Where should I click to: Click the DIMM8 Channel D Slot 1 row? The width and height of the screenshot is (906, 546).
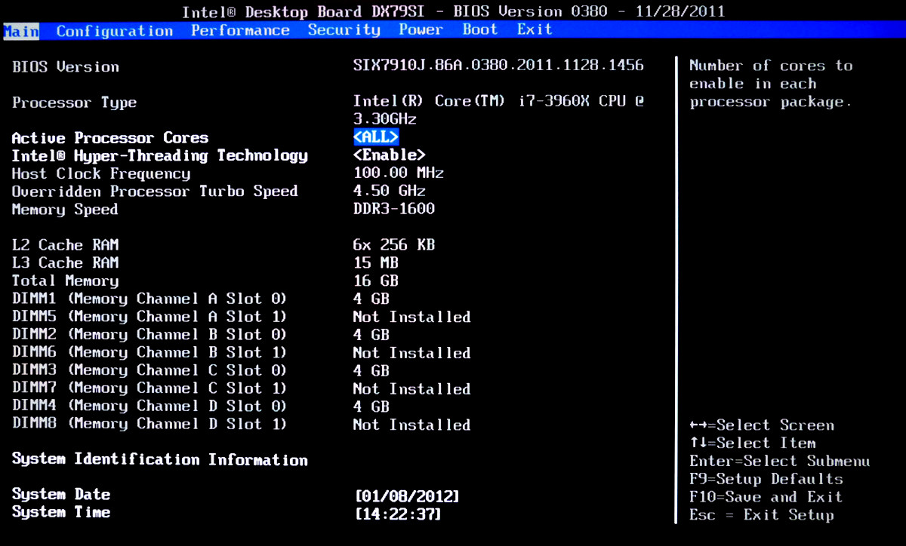click(x=242, y=425)
